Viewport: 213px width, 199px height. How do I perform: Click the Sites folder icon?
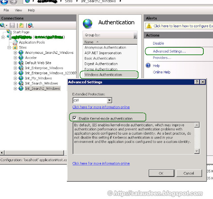click(15, 48)
